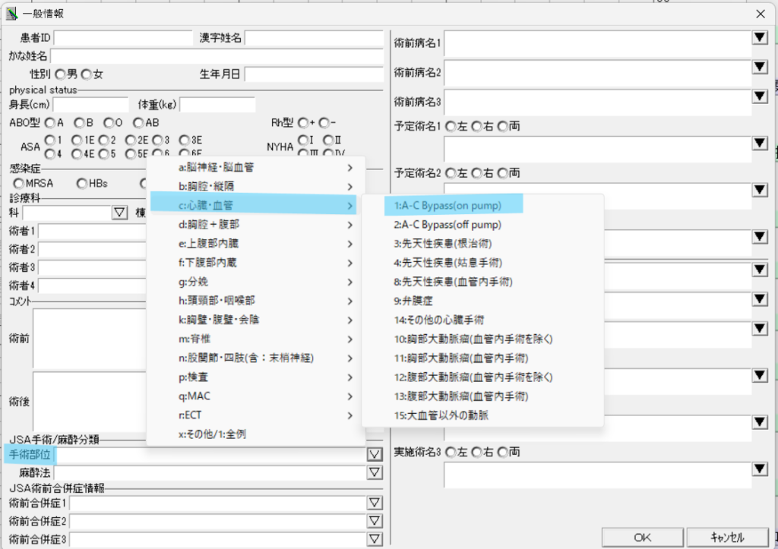The image size is (778, 549).
Task: Choose 左 for 予定術名1
Action: pos(451,126)
